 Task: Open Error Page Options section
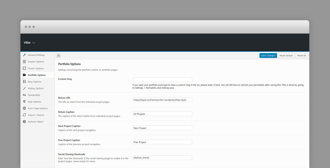point(37,108)
